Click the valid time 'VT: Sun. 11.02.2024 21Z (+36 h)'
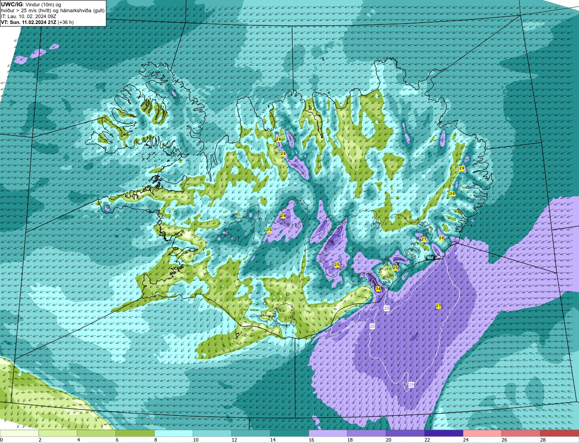 tap(37, 22)
